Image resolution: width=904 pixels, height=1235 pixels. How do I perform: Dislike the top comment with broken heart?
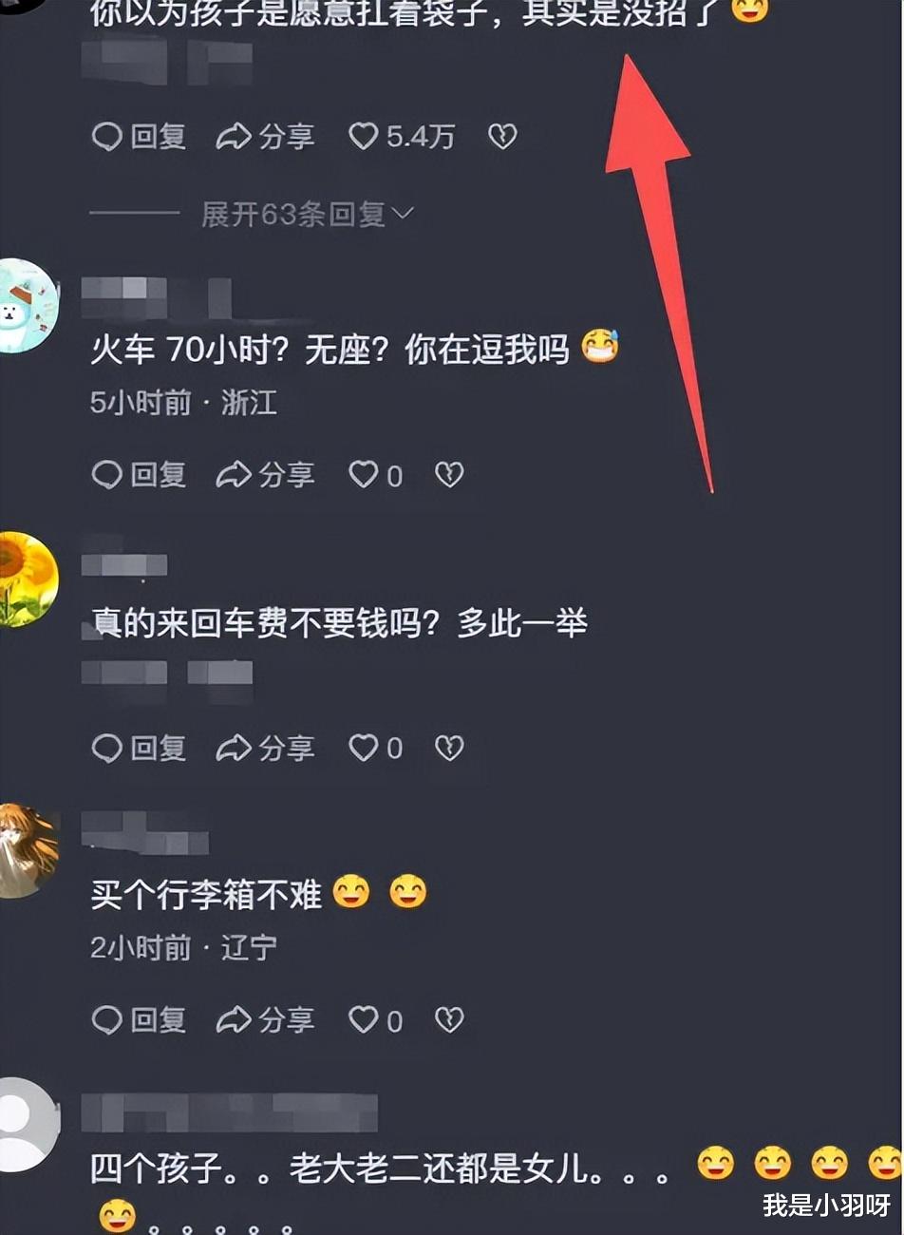tap(502, 137)
